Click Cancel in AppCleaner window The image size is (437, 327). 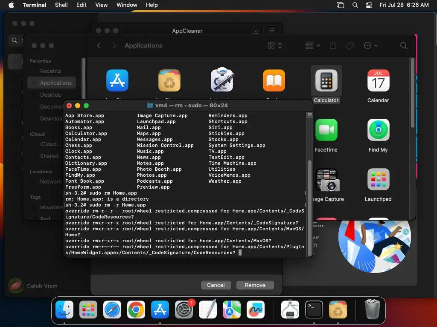(x=216, y=285)
